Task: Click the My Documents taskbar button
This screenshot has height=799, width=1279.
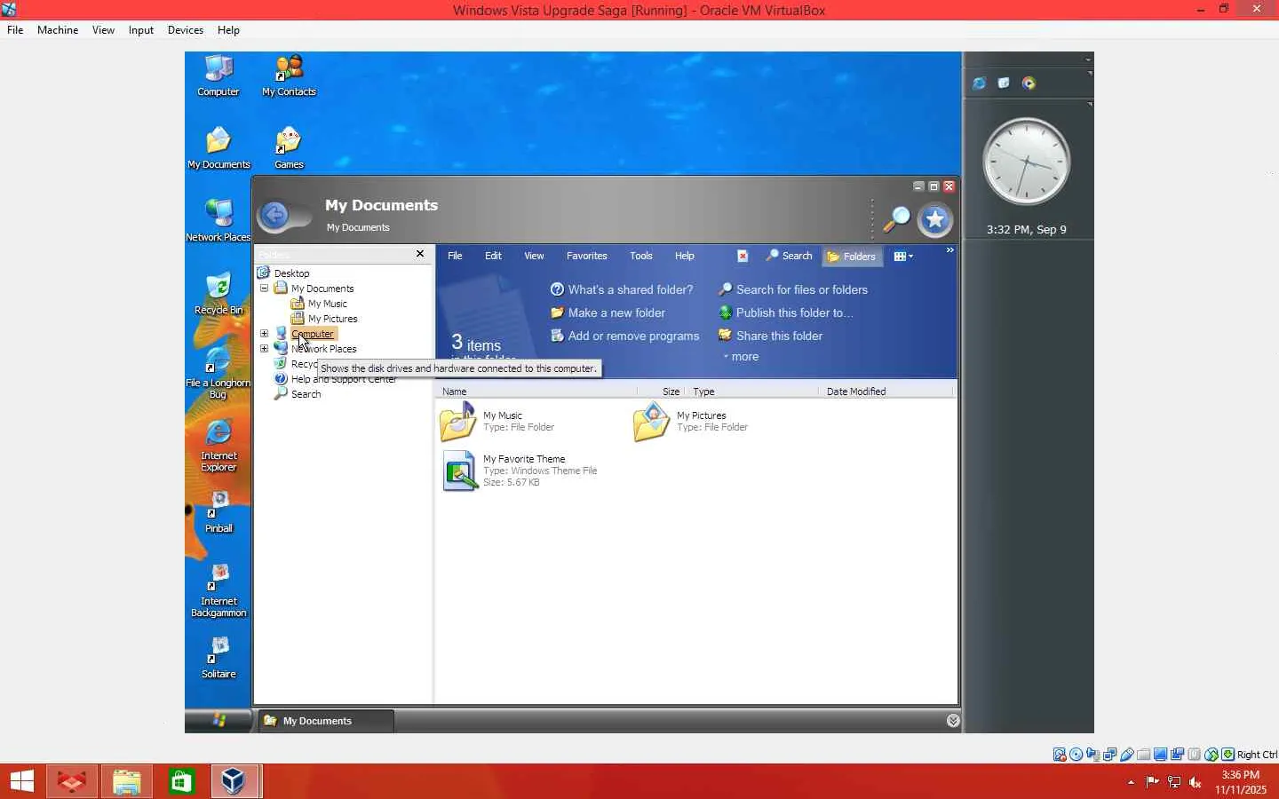Action: point(326,721)
